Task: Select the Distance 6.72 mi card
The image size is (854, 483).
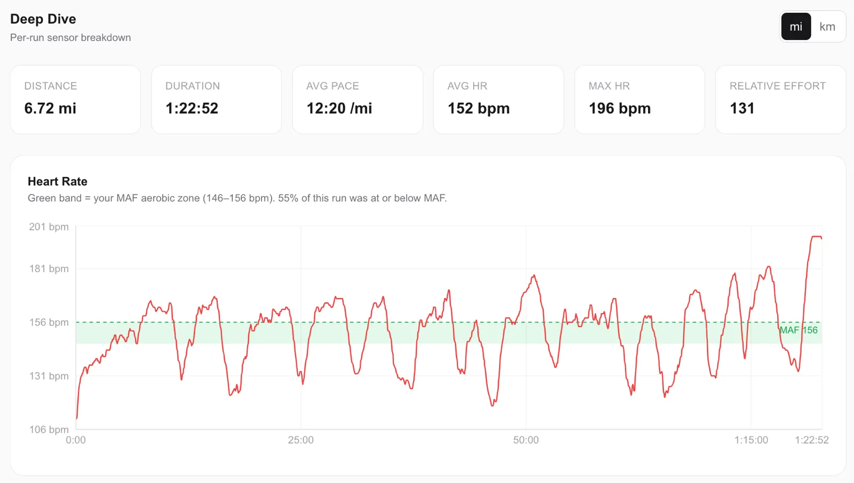Action: (x=75, y=100)
